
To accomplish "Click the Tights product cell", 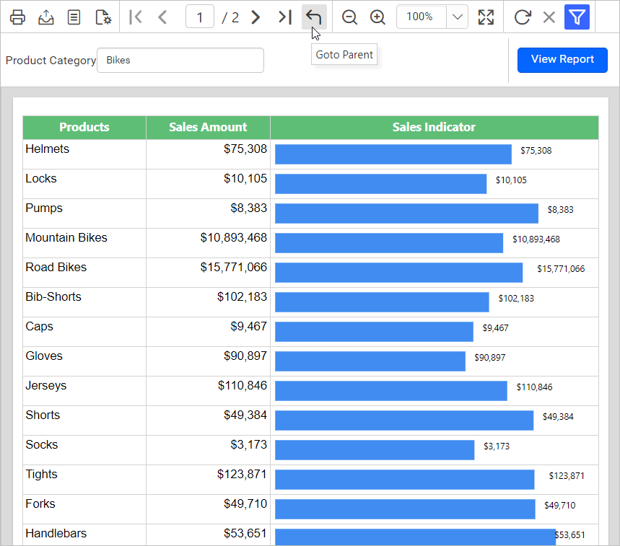I will point(84,480).
